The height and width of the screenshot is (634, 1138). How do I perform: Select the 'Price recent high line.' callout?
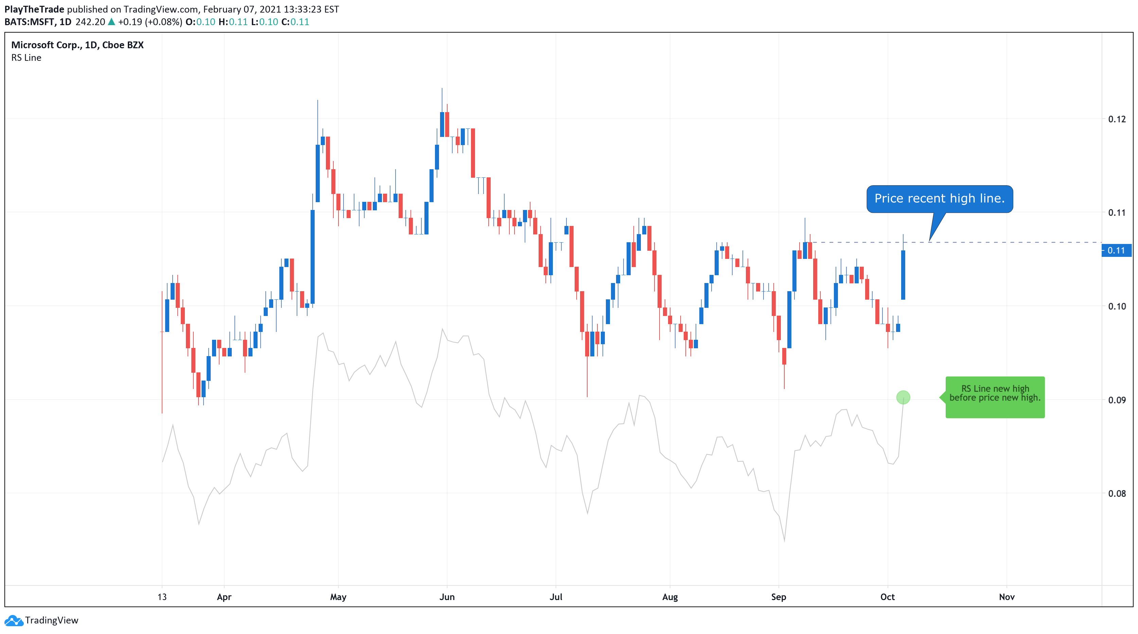tap(940, 199)
